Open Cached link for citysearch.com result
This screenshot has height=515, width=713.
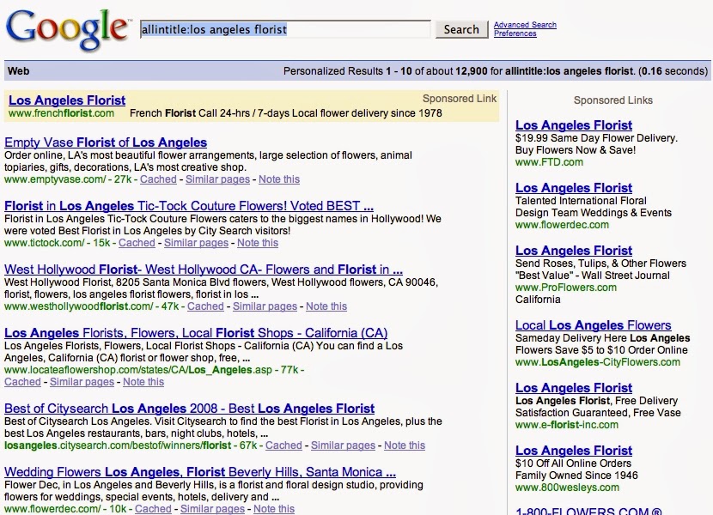pos(283,445)
